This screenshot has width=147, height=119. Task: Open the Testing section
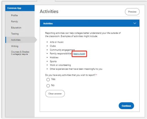click(15, 34)
